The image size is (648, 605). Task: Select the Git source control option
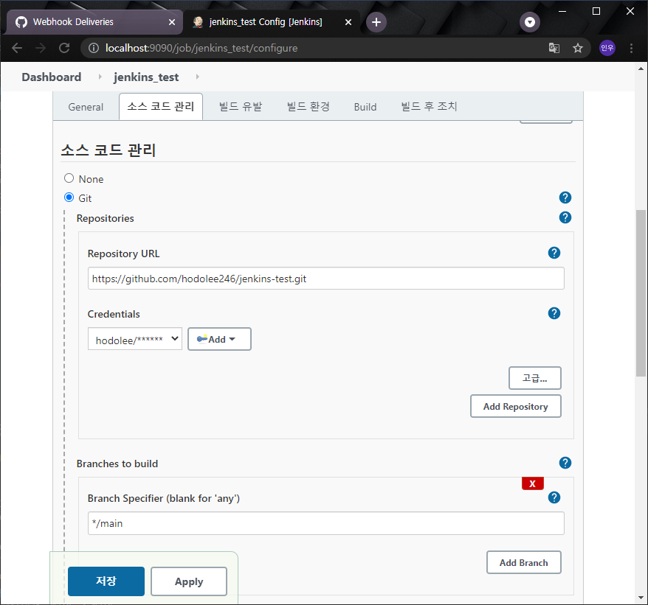69,197
